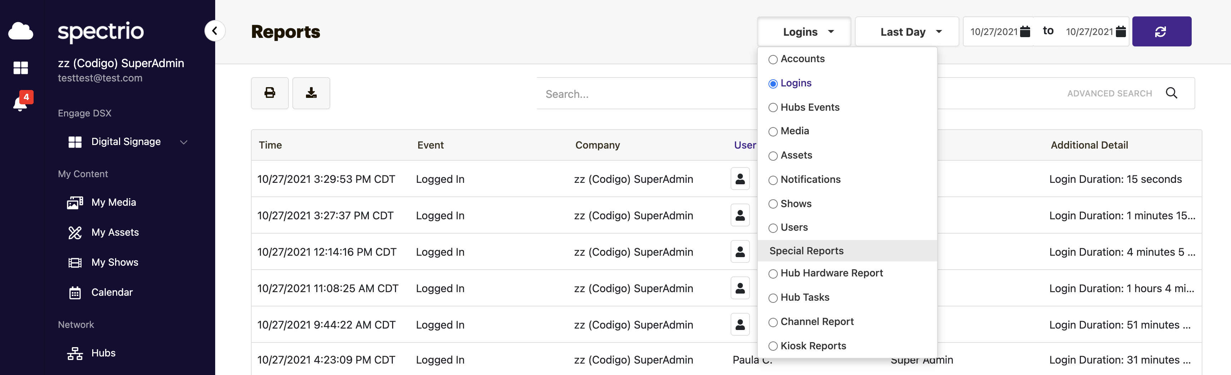Click user icon in the 9:44:22 AM row

point(740,324)
